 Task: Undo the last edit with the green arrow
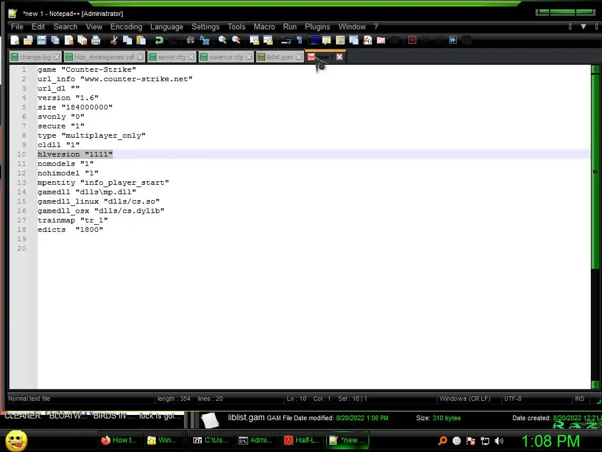click(x=159, y=40)
